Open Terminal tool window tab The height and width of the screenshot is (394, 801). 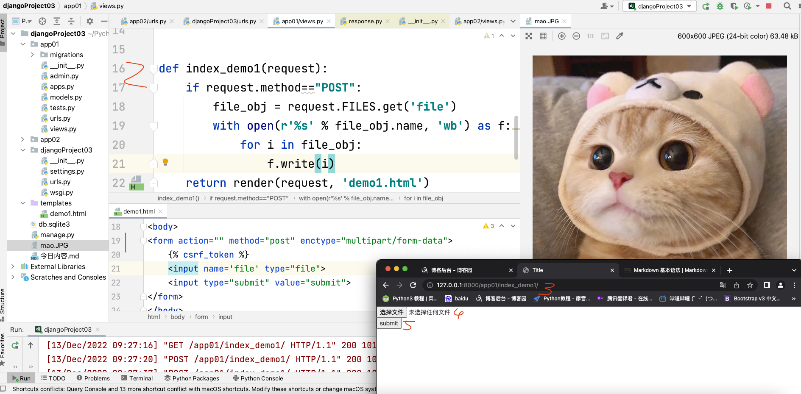point(137,378)
